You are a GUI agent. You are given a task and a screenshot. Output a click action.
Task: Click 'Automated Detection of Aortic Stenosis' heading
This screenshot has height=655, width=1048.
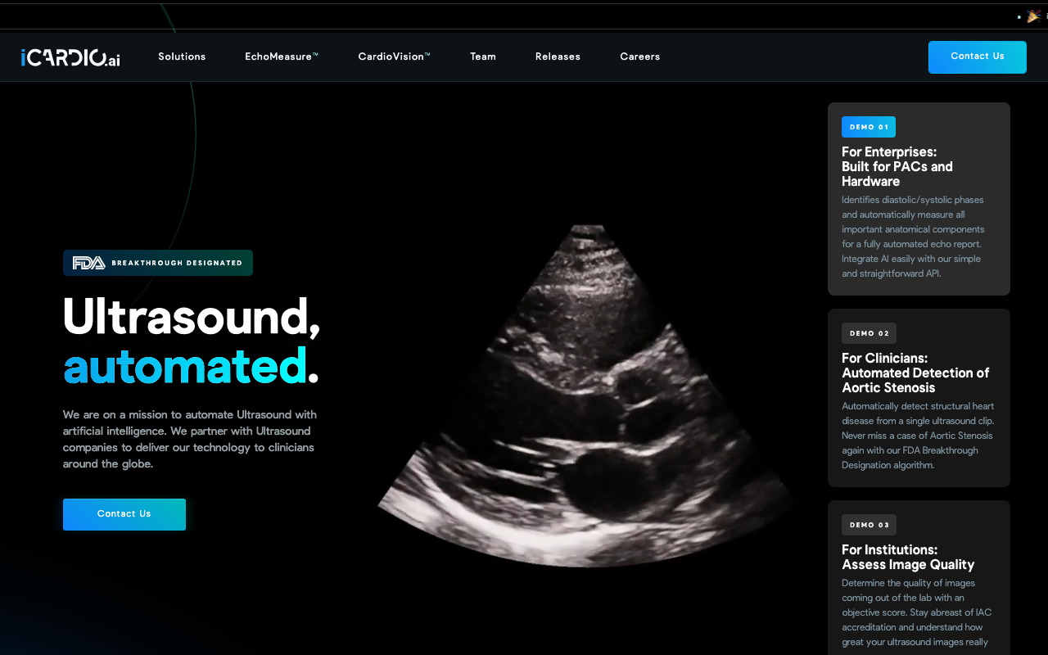[x=915, y=380]
